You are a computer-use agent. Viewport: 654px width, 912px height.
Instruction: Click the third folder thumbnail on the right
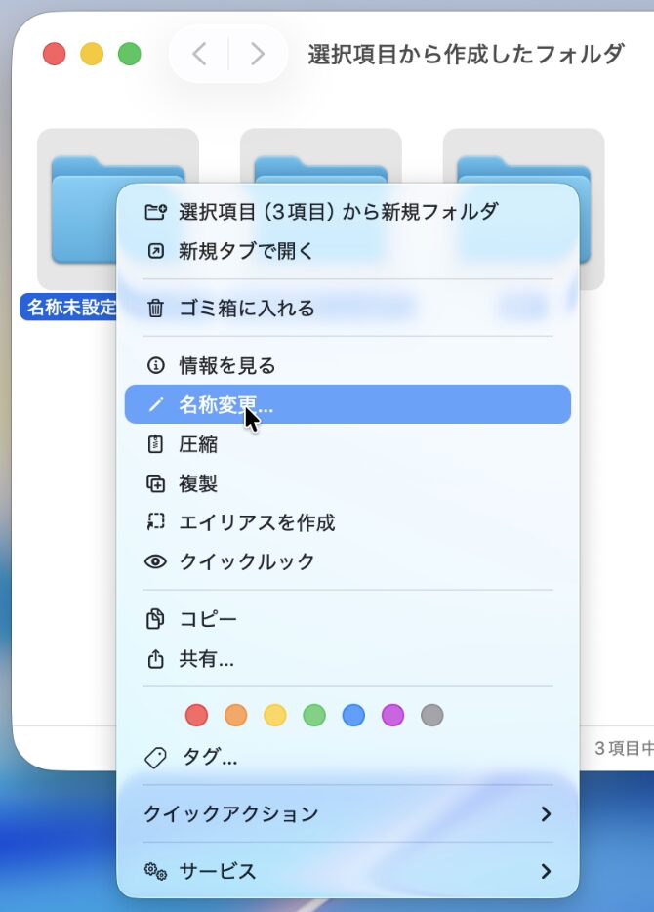click(x=592, y=209)
